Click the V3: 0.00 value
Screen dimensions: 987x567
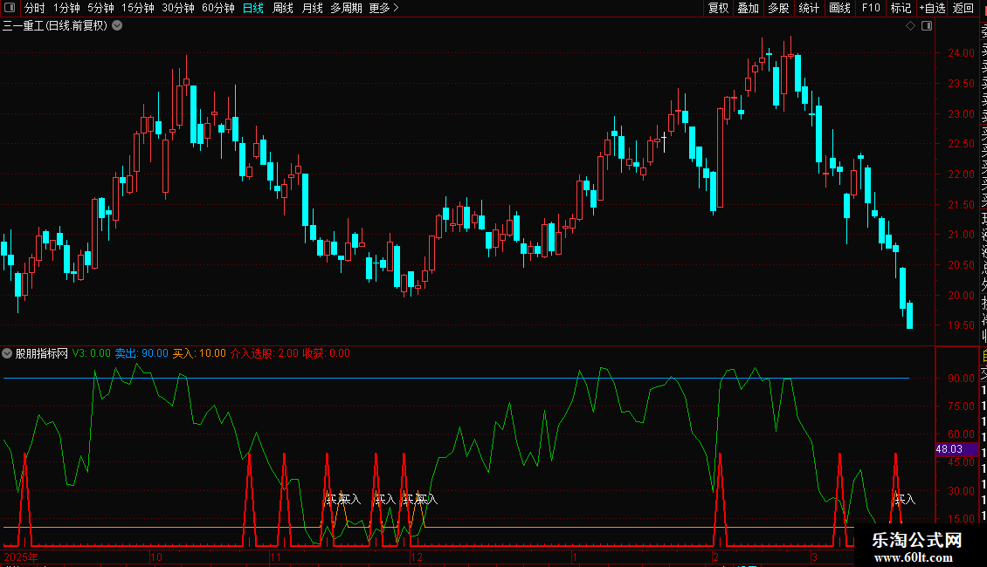point(91,353)
